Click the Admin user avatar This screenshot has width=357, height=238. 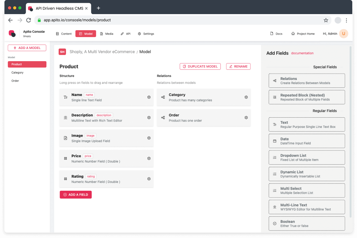coord(343,34)
